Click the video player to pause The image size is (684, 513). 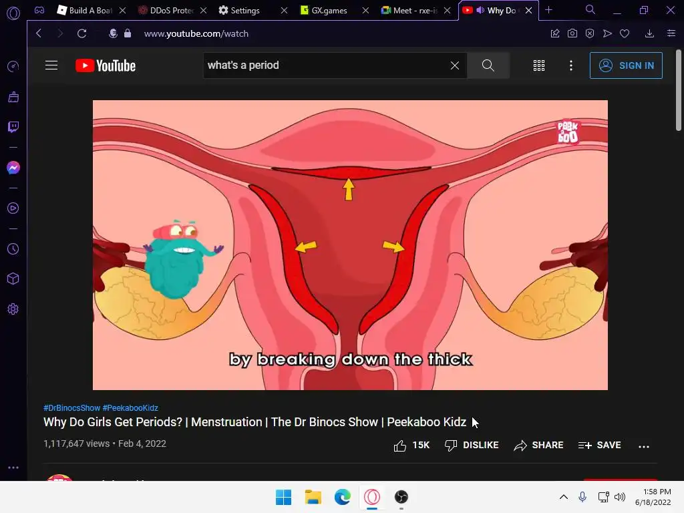(350, 244)
